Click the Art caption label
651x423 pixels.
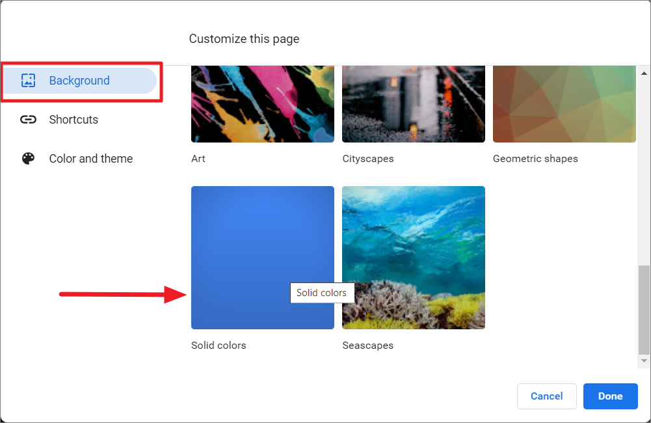[x=198, y=159]
